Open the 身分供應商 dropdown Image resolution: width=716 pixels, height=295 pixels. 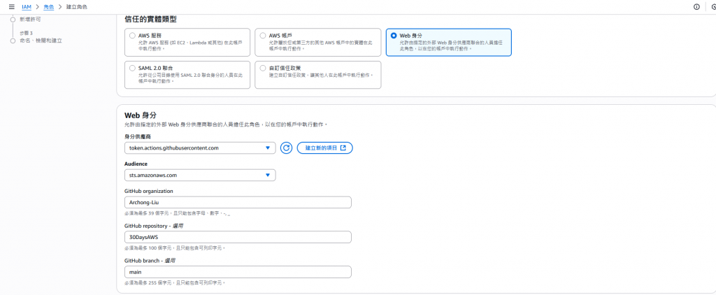pyautogui.click(x=200, y=148)
